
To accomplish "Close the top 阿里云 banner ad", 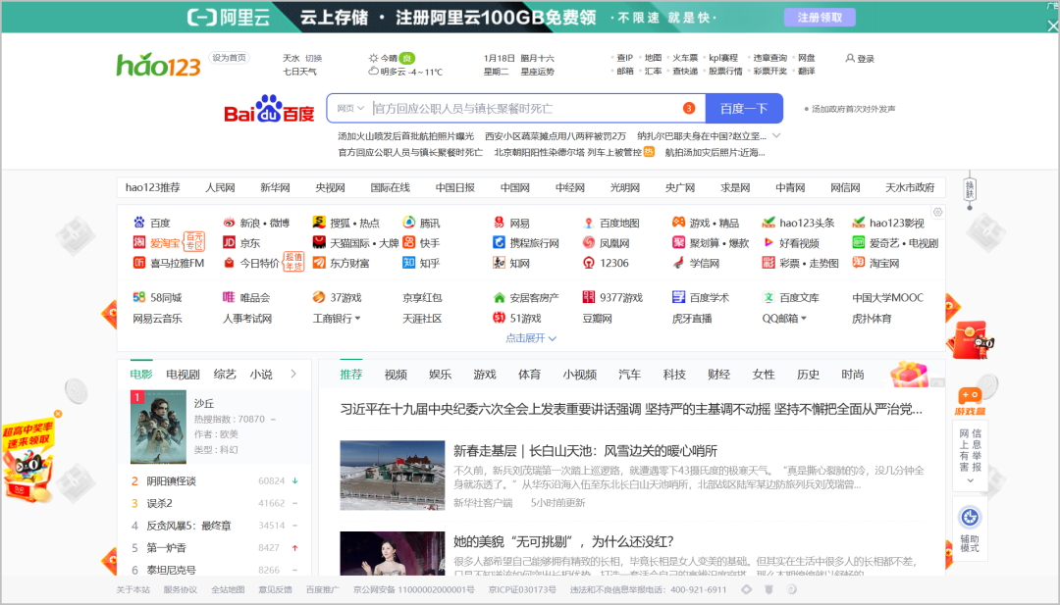I will [1052, 26].
